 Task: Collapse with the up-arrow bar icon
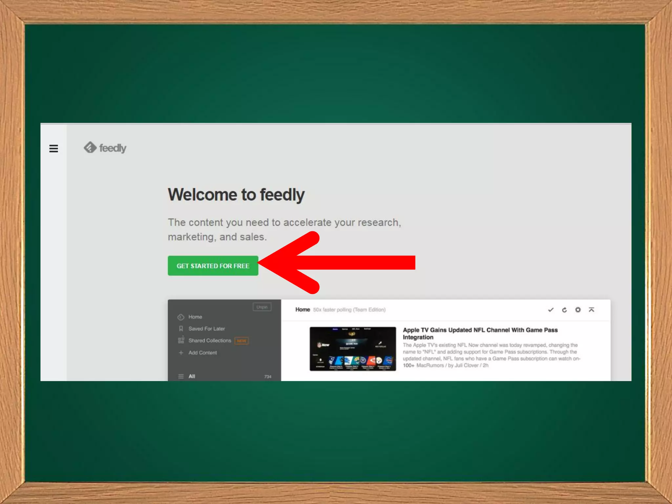(x=591, y=310)
